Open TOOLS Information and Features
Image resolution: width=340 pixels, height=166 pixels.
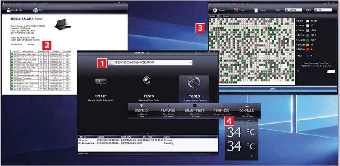pos(194,89)
